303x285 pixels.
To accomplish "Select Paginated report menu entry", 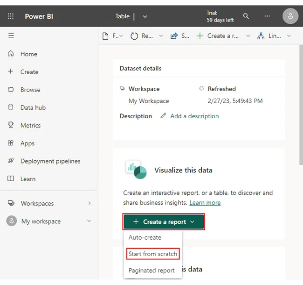I will [151, 271].
